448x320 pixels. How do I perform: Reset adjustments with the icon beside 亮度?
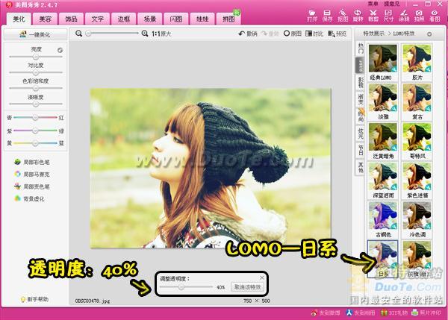point(60,50)
